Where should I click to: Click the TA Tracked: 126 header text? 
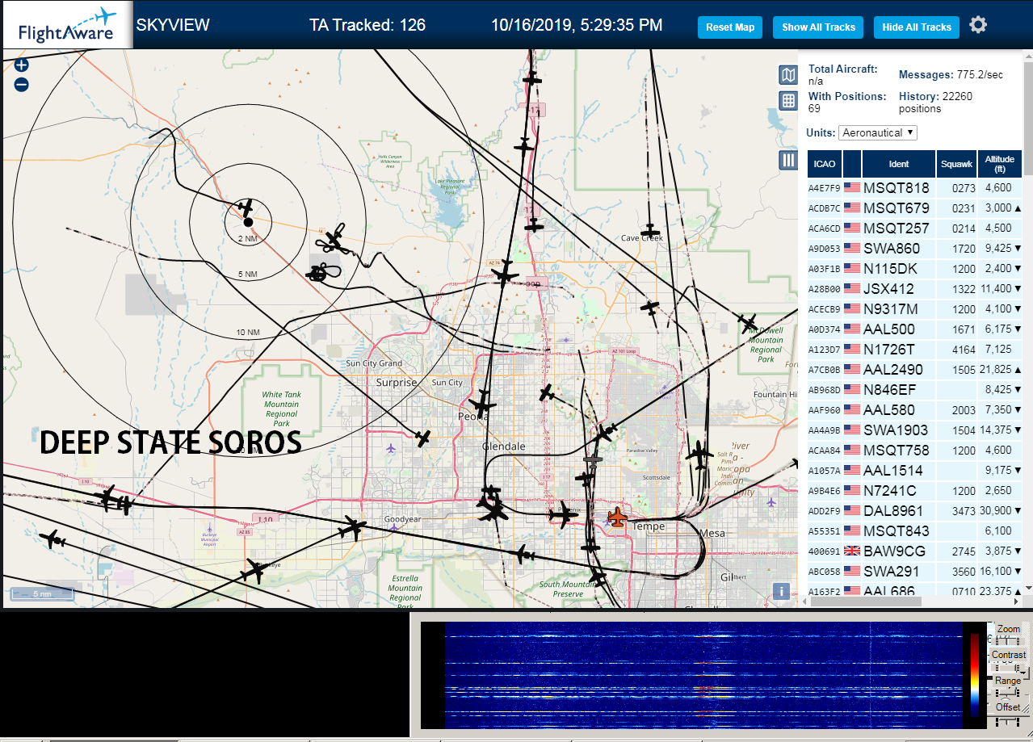[x=367, y=25]
